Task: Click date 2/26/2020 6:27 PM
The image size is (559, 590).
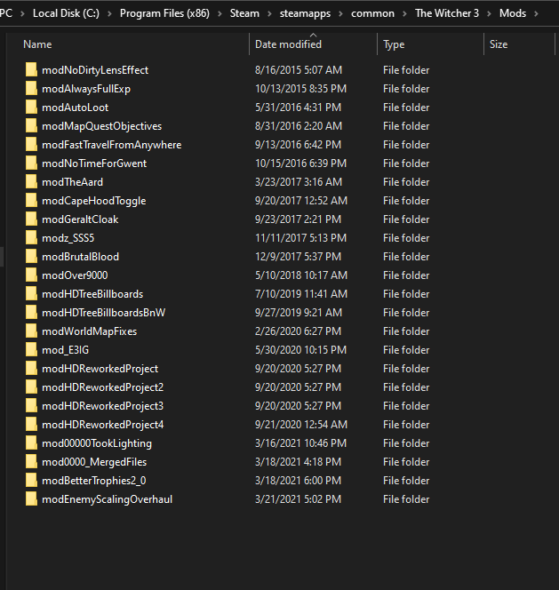Action: click(x=298, y=331)
